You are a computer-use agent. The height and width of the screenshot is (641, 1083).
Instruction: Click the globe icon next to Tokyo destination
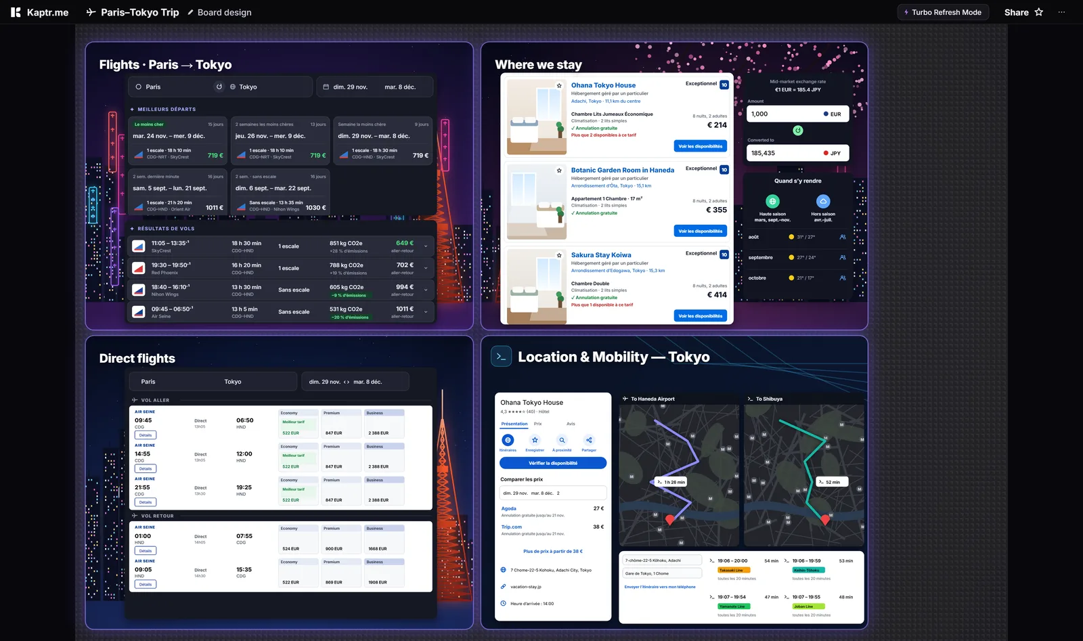click(233, 87)
